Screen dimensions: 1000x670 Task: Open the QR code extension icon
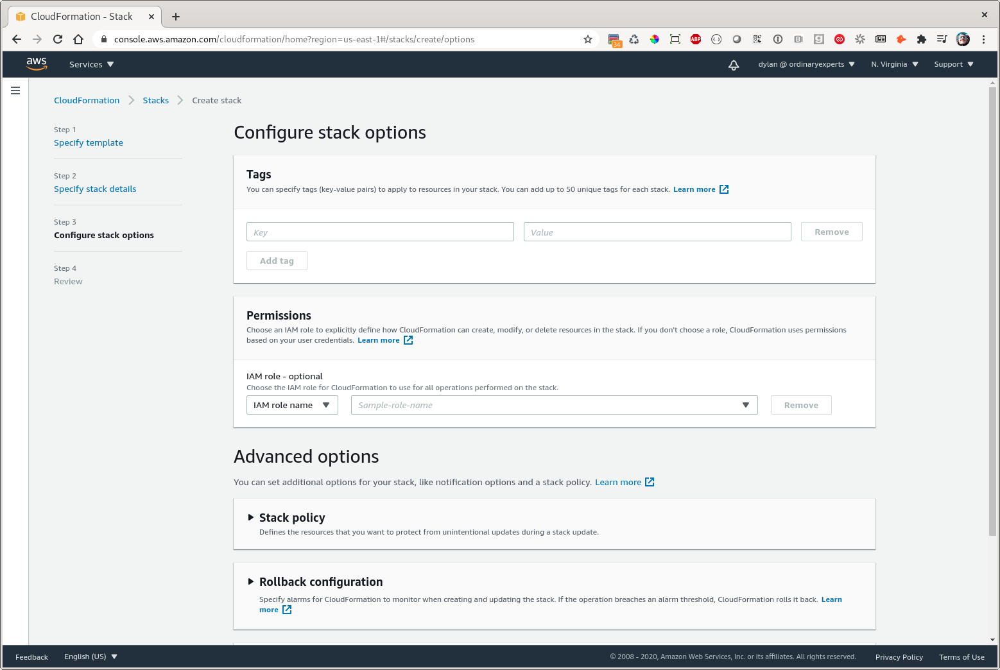click(x=757, y=39)
